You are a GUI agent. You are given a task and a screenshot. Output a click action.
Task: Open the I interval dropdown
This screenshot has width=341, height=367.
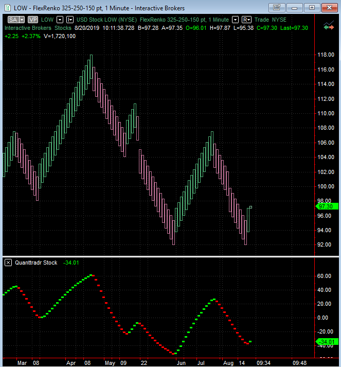[x=70, y=20]
